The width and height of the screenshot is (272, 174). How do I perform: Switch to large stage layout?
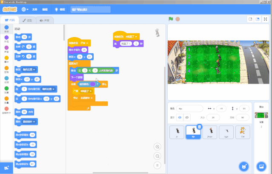pos(258,19)
